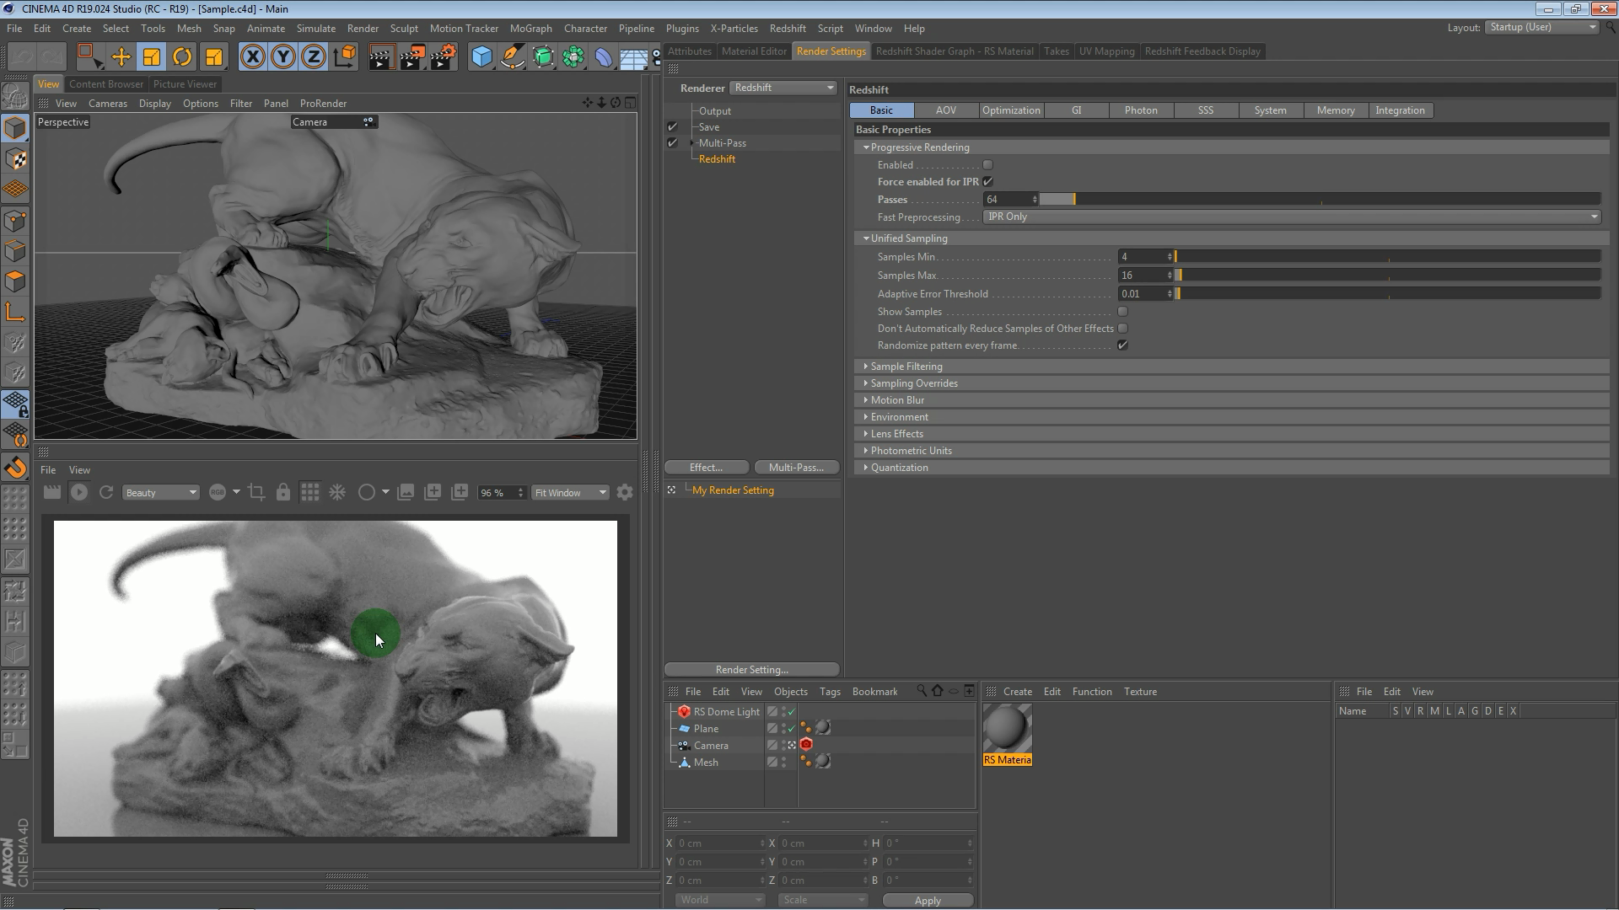
Task: Switch to the GI tab
Action: [1076, 110]
